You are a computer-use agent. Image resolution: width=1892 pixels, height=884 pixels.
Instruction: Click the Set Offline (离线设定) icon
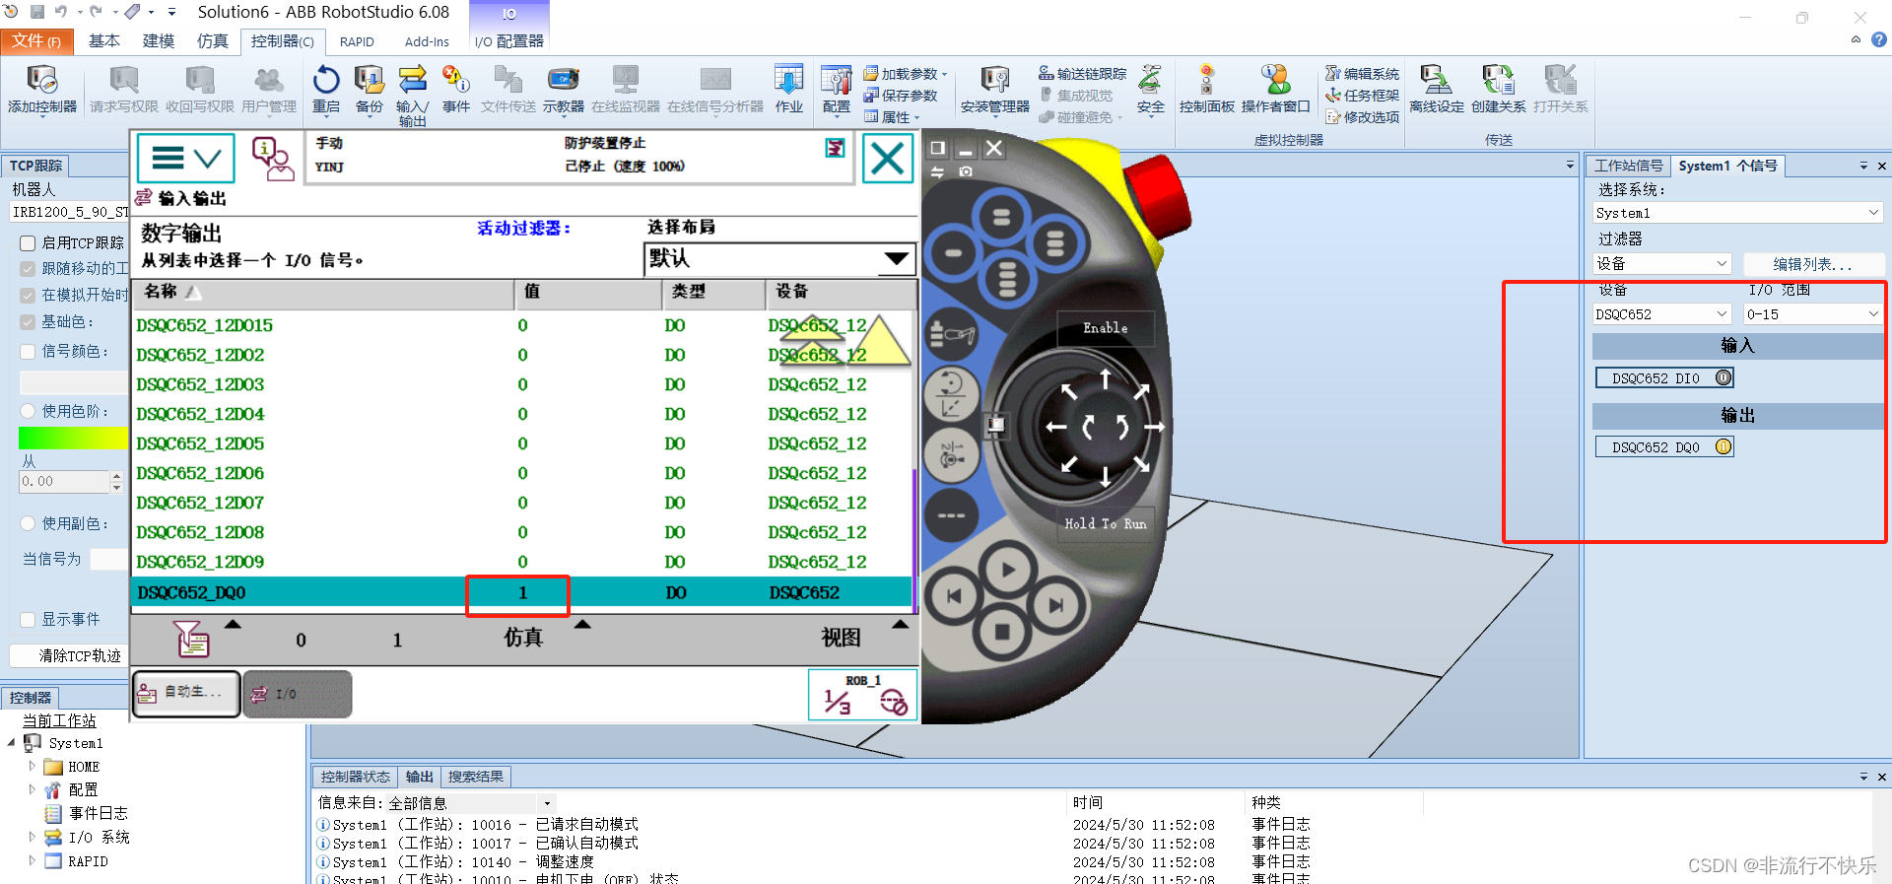click(x=1436, y=89)
